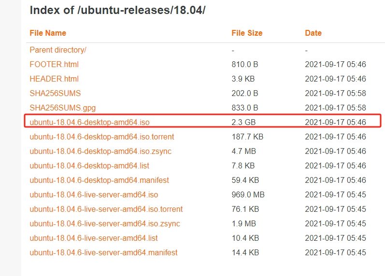Click the 202.0 B size cell
The height and width of the screenshot is (276, 385).
245,93
